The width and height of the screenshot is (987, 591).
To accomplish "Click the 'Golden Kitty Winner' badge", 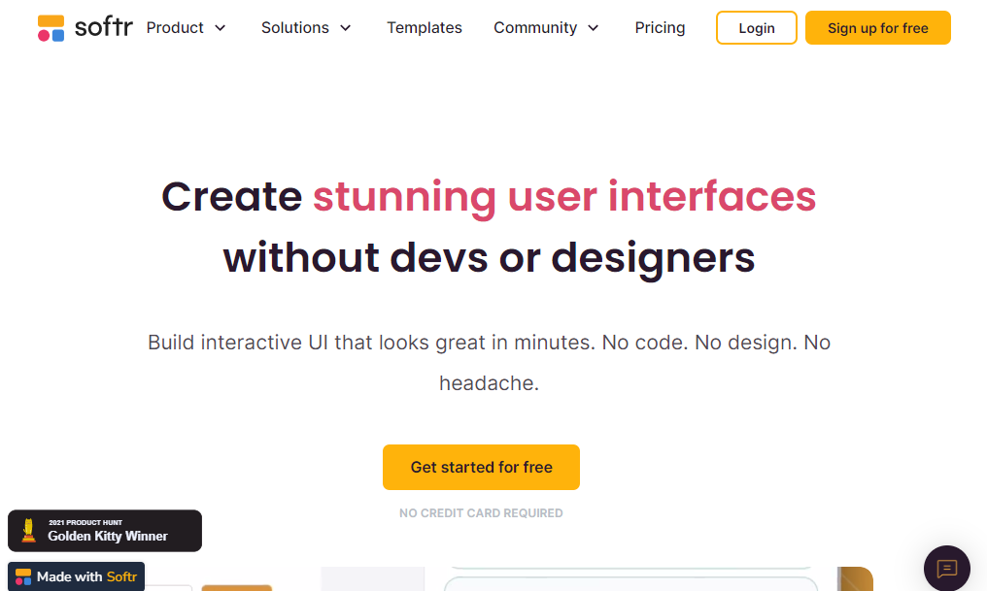I will (104, 530).
